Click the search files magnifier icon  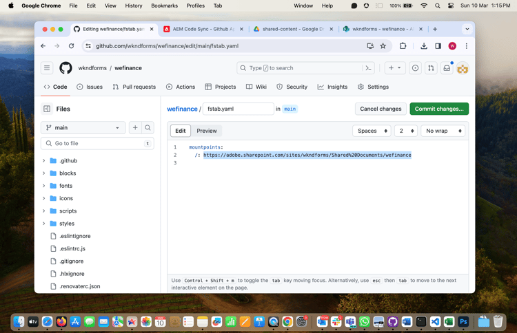click(148, 128)
